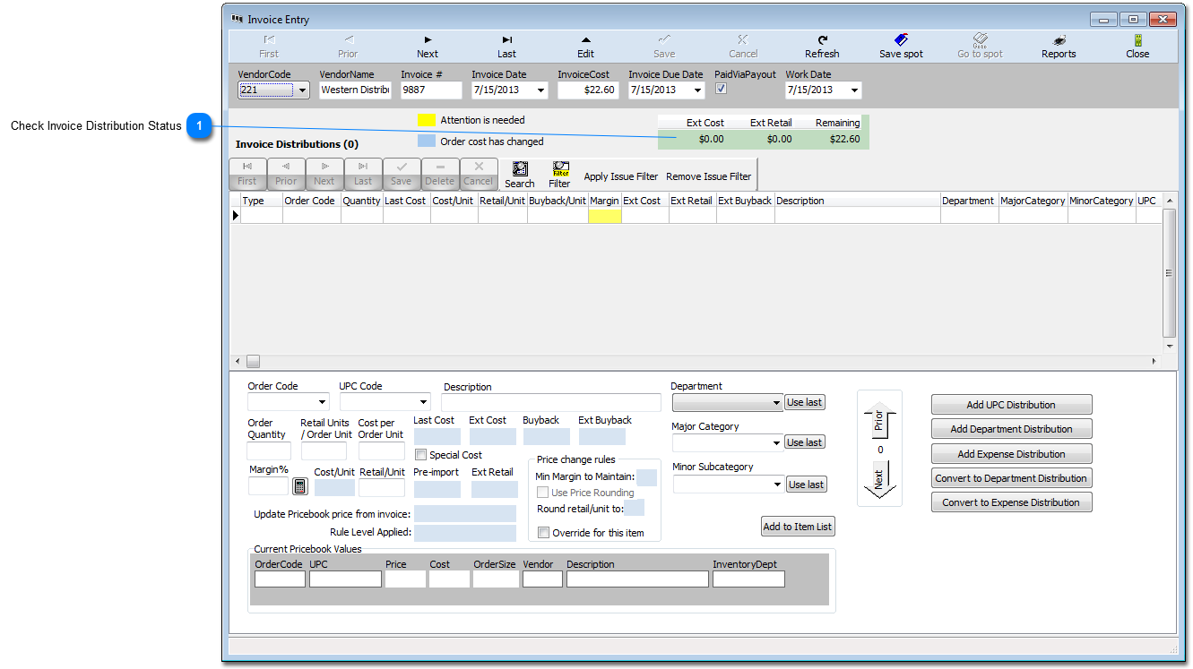1193x669 pixels.
Task: Click Add UPC Distribution button
Action: point(1011,405)
